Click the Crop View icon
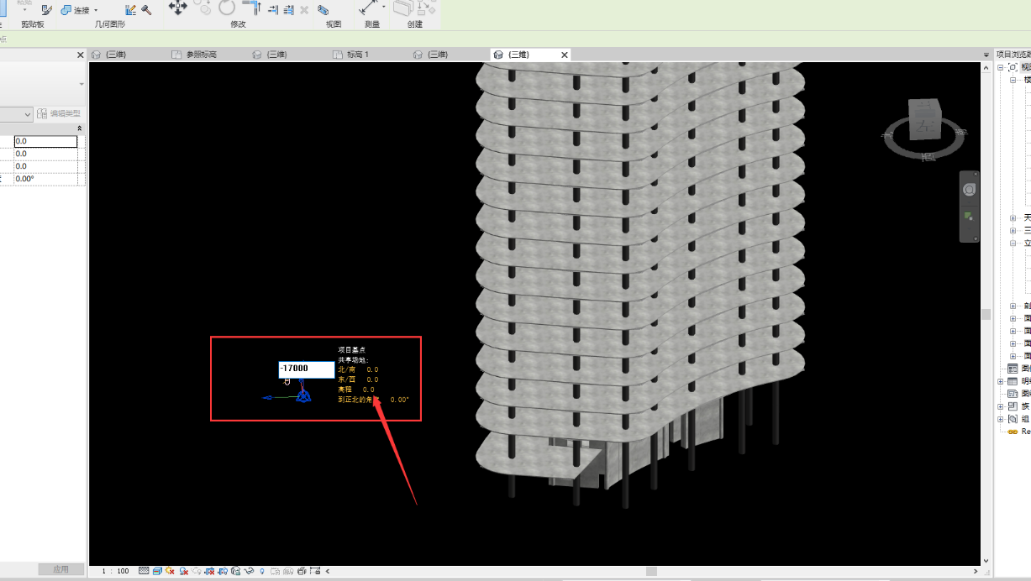 209,571
